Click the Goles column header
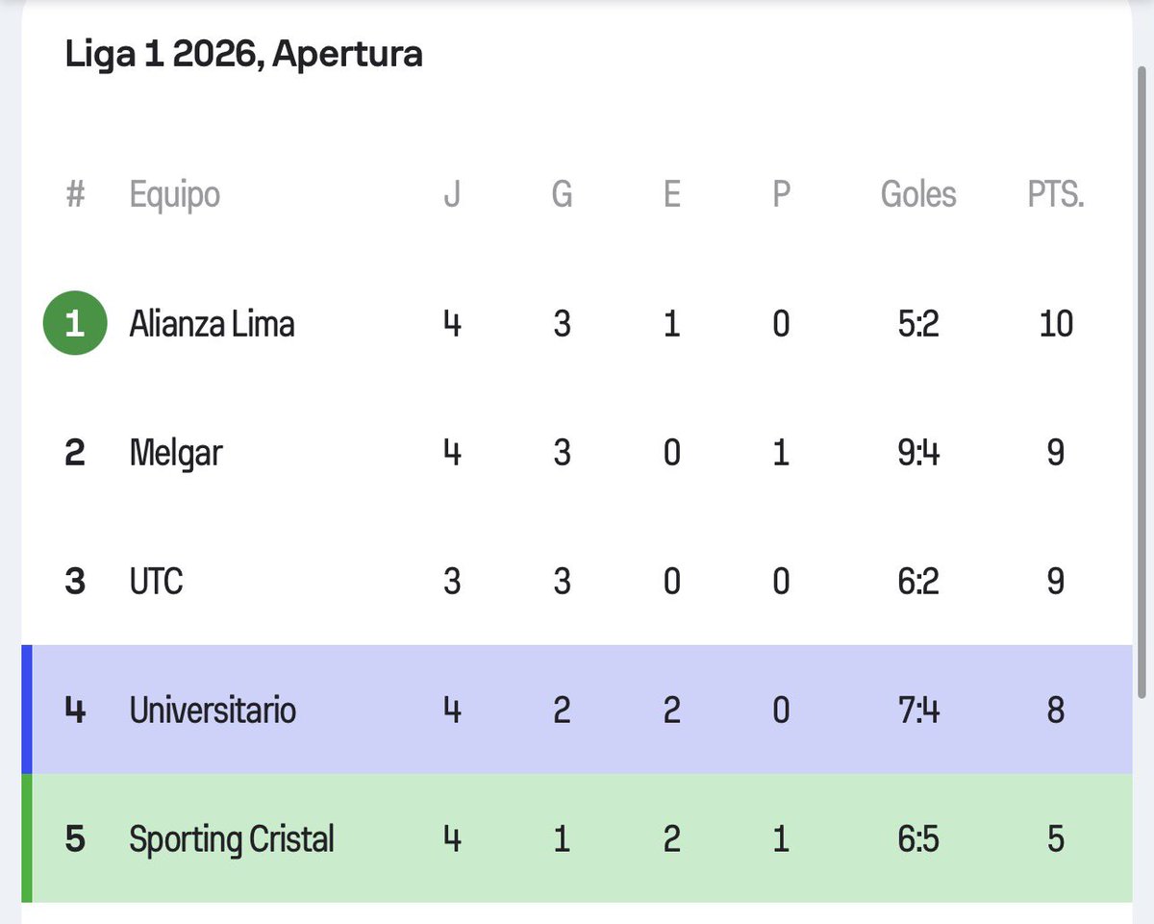The height and width of the screenshot is (924, 1154). tap(918, 195)
